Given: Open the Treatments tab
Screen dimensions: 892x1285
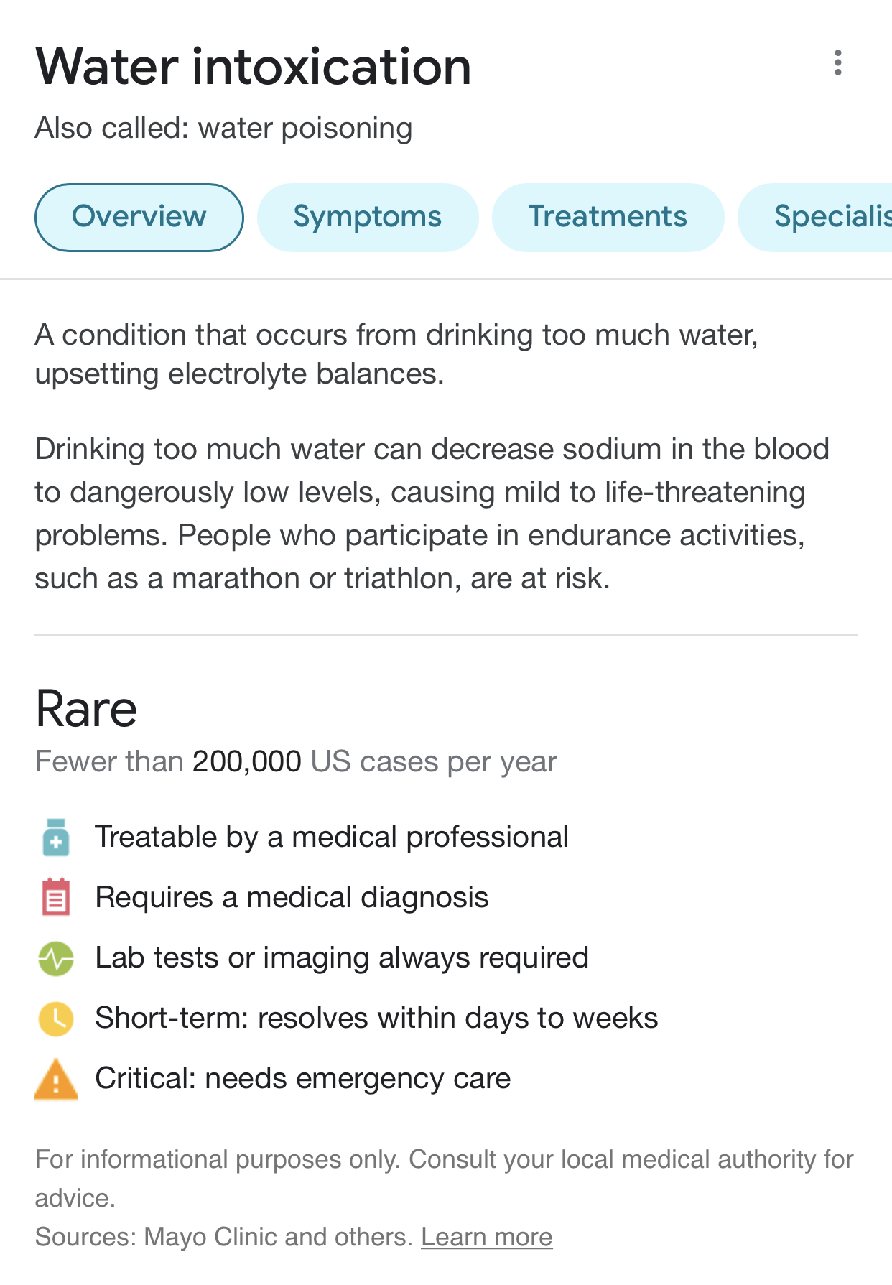Looking at the screenshot, I should [x=608, y=217].
